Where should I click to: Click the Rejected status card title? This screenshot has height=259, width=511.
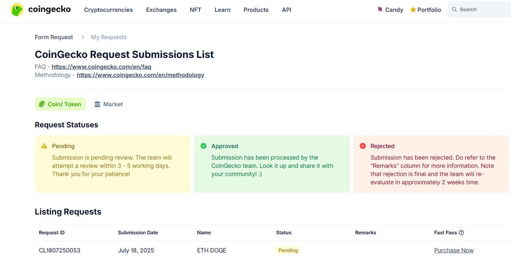[x=382, y=146]
